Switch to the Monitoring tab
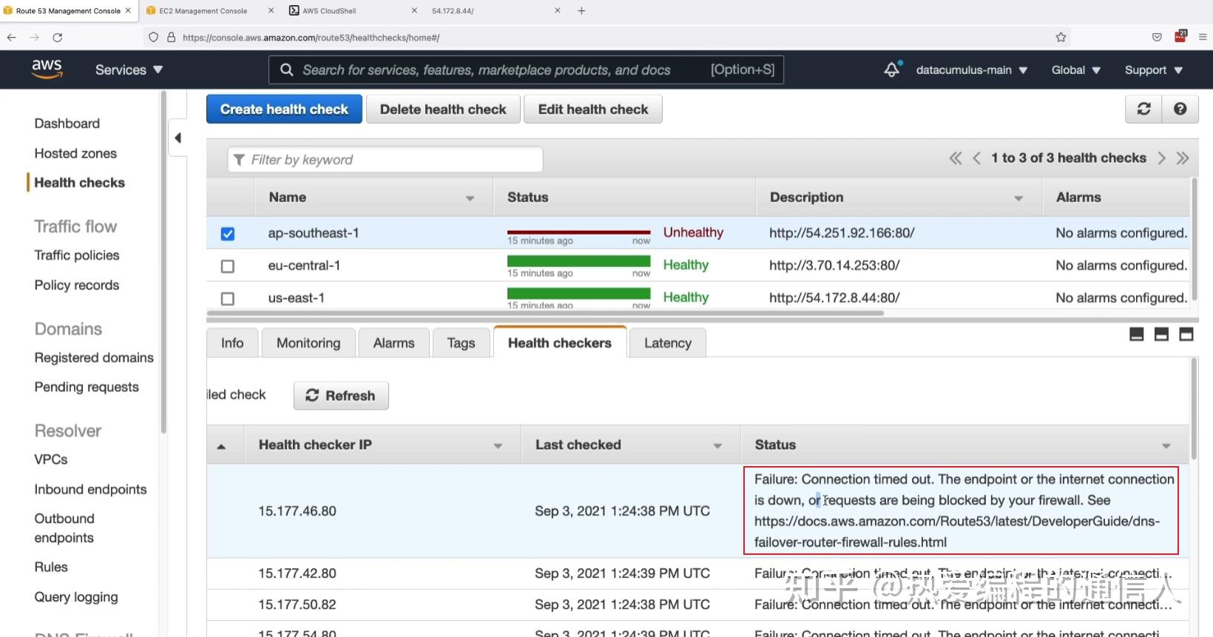This screenshot has width=1213, height=637. [x=308, y=343]
